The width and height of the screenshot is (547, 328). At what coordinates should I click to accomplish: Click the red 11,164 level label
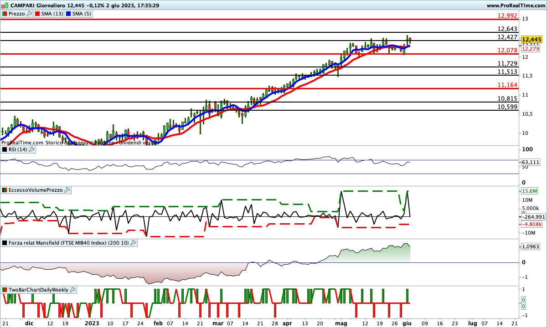(507, 85)
